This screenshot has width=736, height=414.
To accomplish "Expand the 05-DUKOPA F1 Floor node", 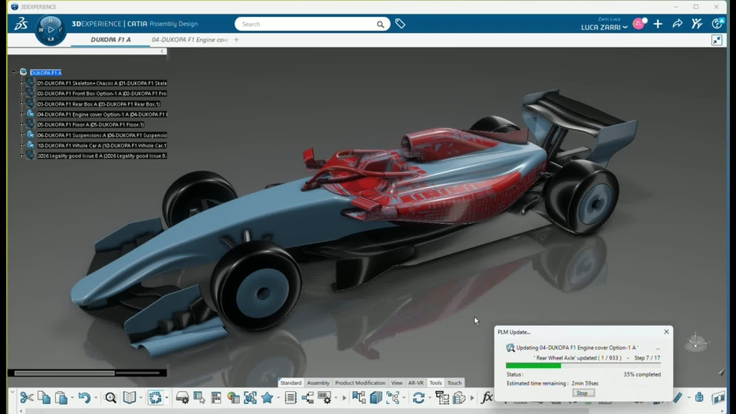I will [21, 124].
